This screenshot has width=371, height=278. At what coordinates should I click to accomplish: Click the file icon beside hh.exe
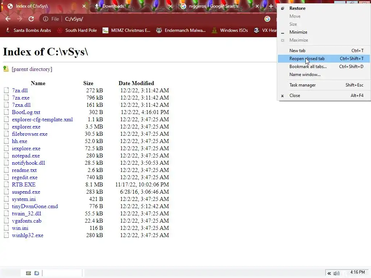(x=7, y=141)
